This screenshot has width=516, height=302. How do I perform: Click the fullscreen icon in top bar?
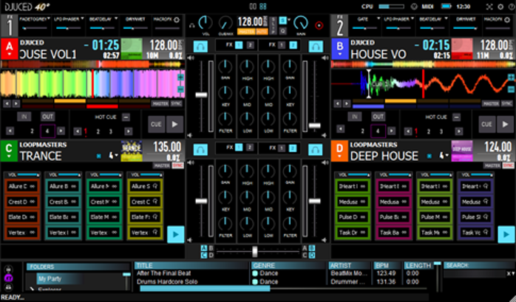[x=491, y=6]
